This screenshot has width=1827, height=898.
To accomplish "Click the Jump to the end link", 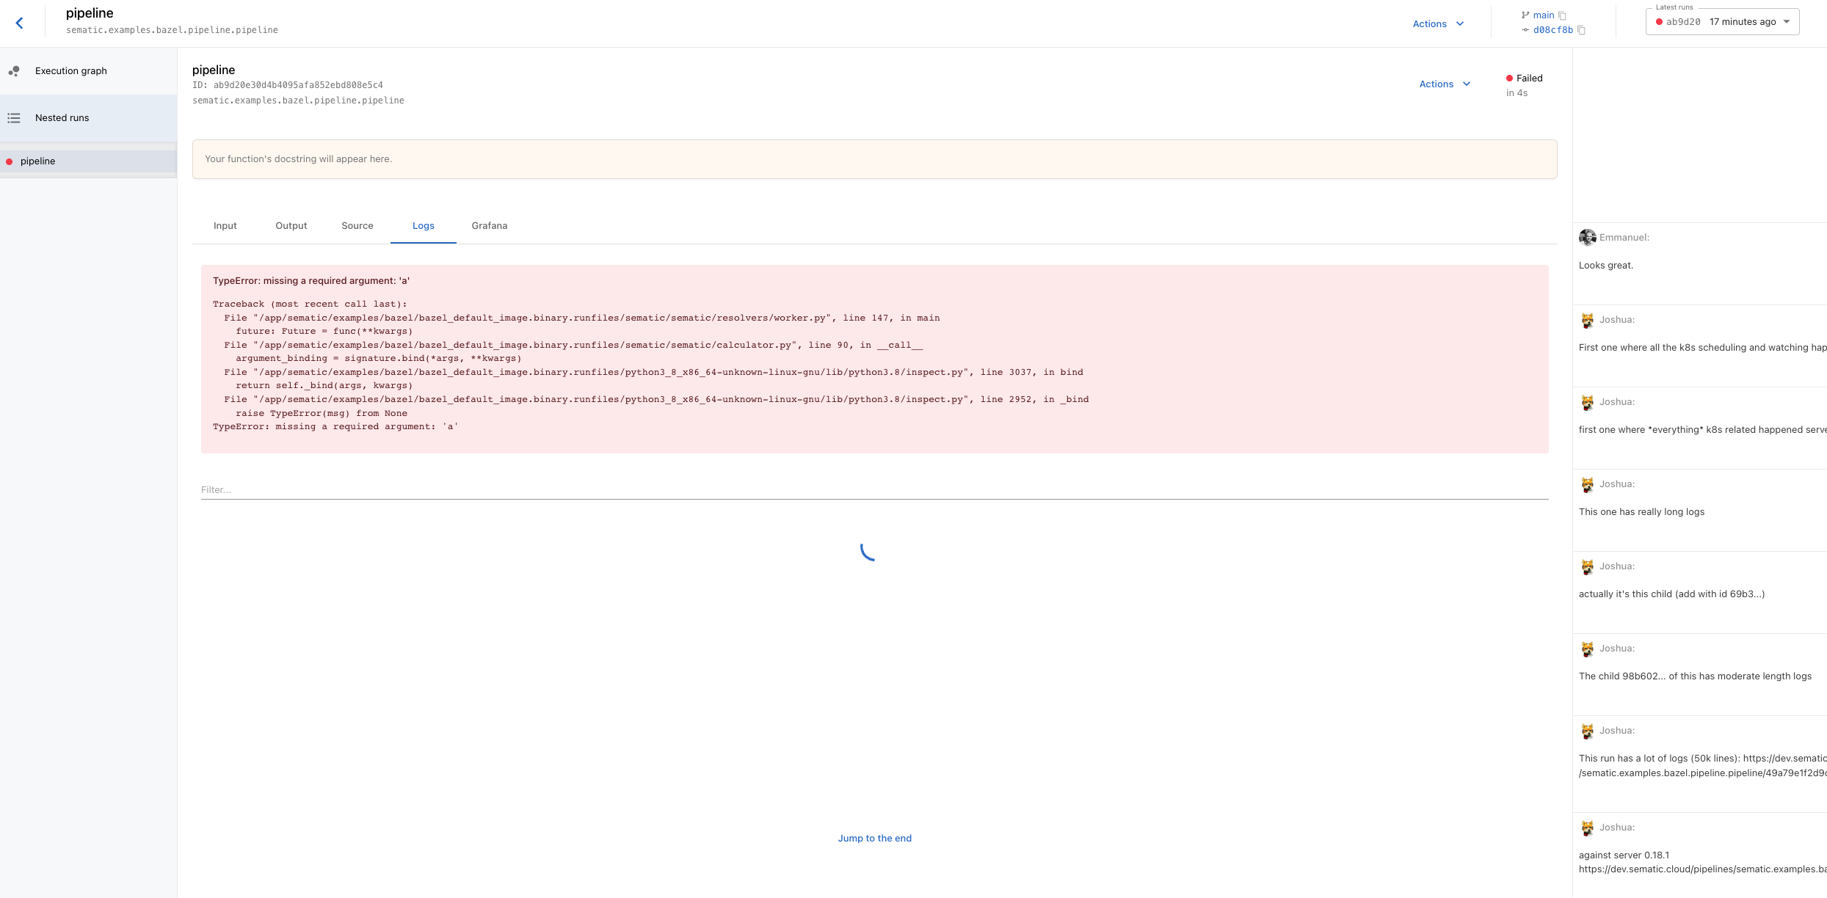I will tap(874, 838).
